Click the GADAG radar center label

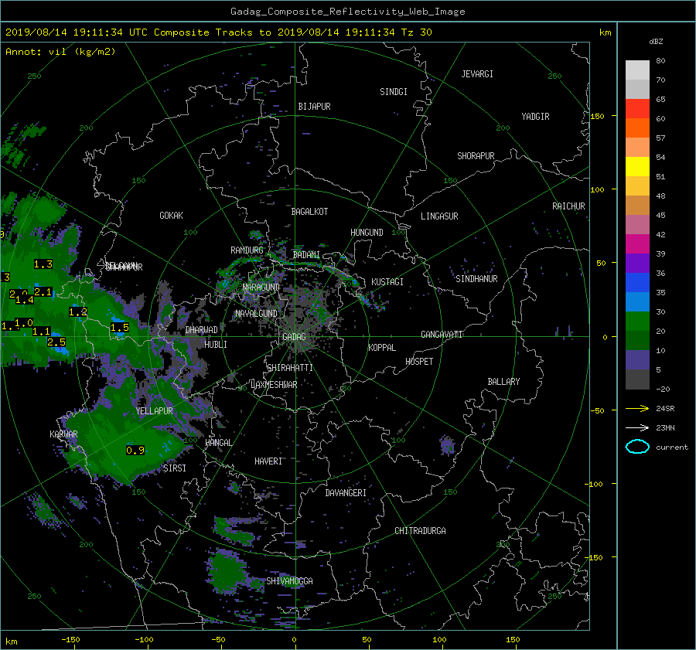tap(294, 337)
